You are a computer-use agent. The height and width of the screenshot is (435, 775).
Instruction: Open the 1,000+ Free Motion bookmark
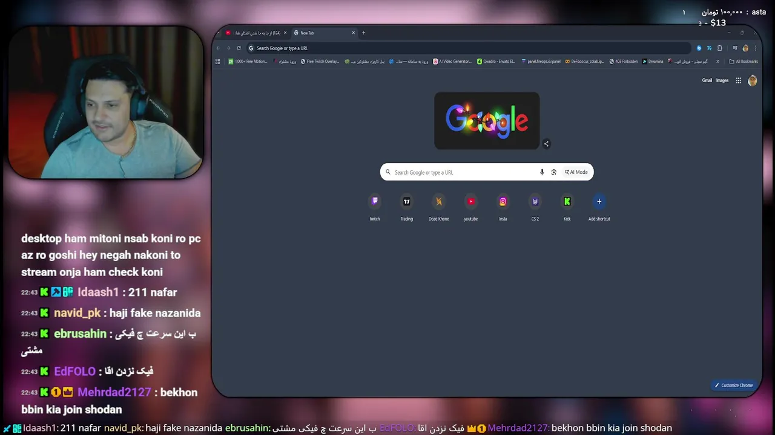point(248,61)
